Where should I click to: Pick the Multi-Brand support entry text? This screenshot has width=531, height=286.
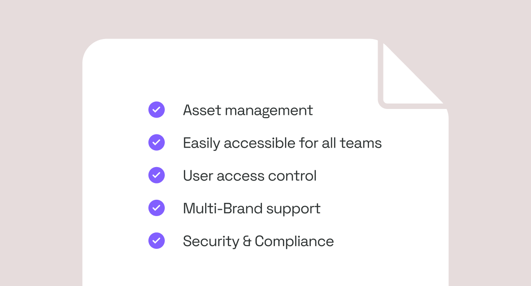(251, 209)
